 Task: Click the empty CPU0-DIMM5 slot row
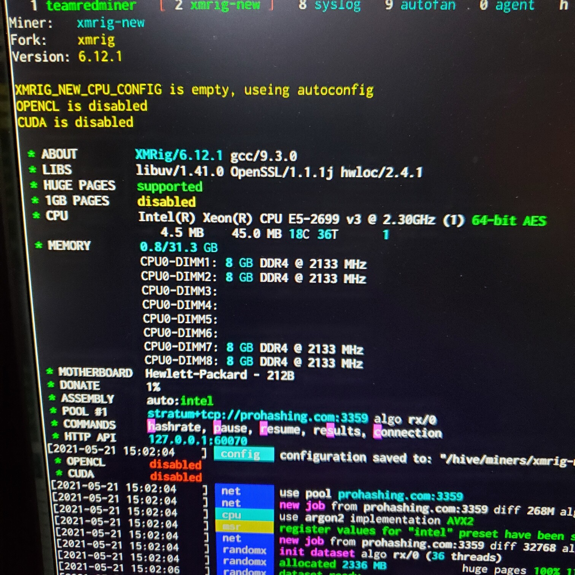tap(180, 319)
